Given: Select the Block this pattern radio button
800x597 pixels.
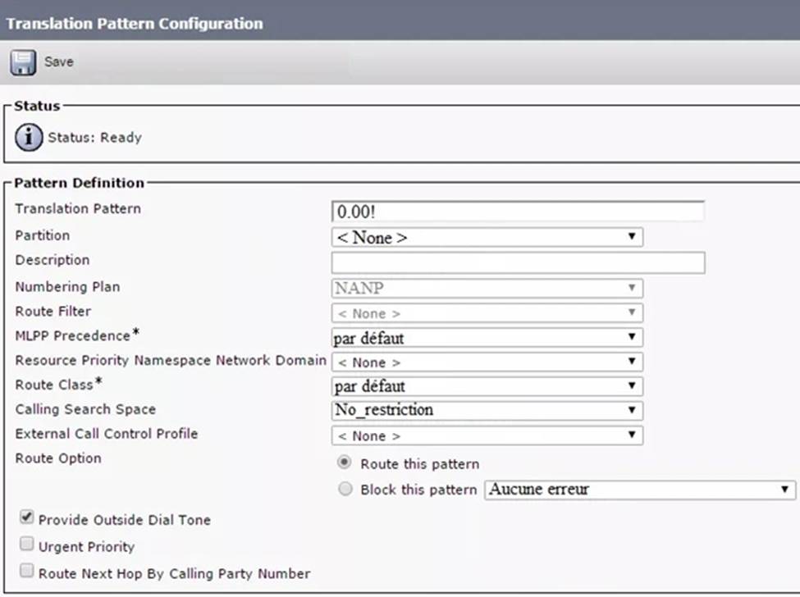Looking at the screenshot, I should [345, 490].
